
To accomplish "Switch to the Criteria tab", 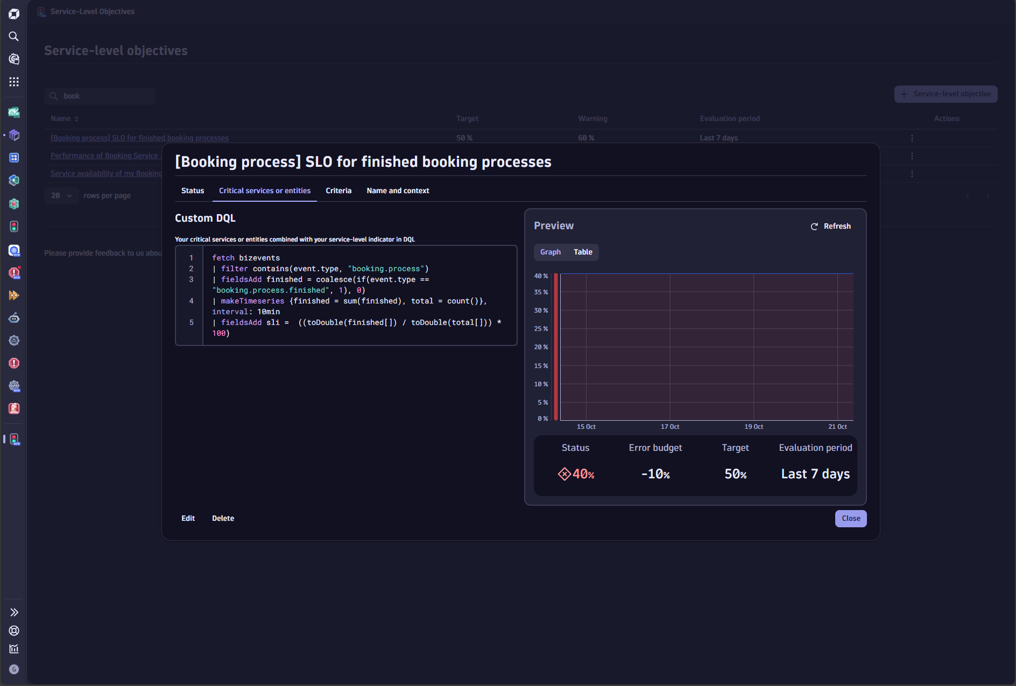I will click(338, 191).
